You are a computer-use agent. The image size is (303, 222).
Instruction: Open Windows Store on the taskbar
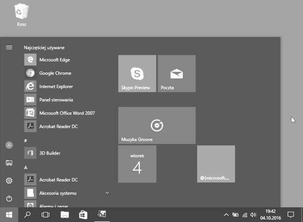point(83,215)
